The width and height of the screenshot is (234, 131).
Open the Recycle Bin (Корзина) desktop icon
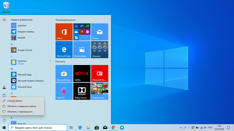tap(6, 7)
